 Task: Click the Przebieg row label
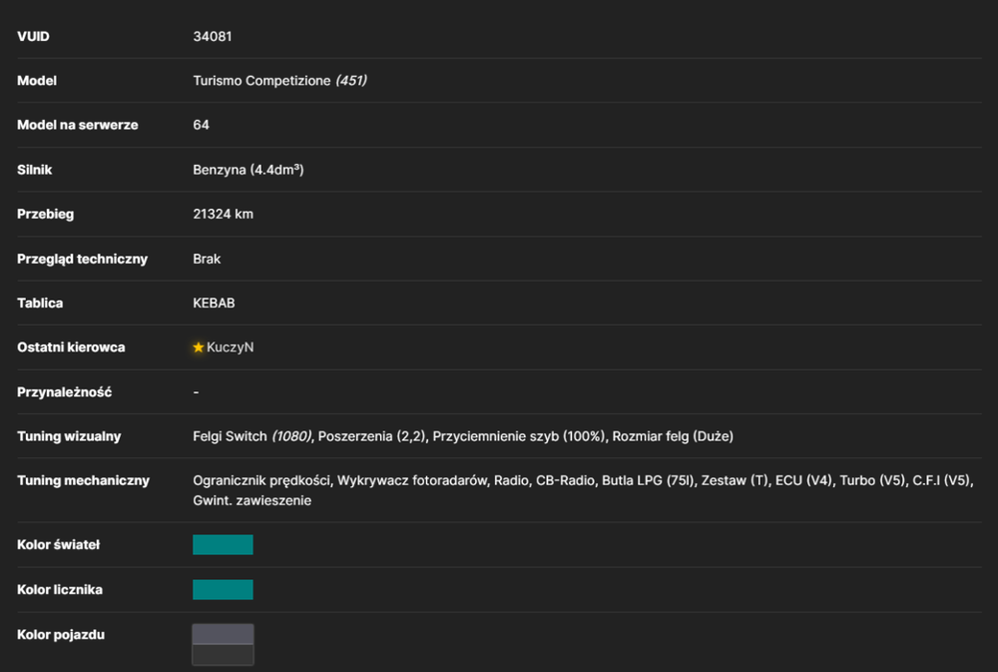click(45, 214)
